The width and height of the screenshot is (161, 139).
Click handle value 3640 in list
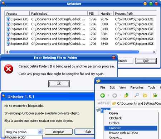[104, 44]
